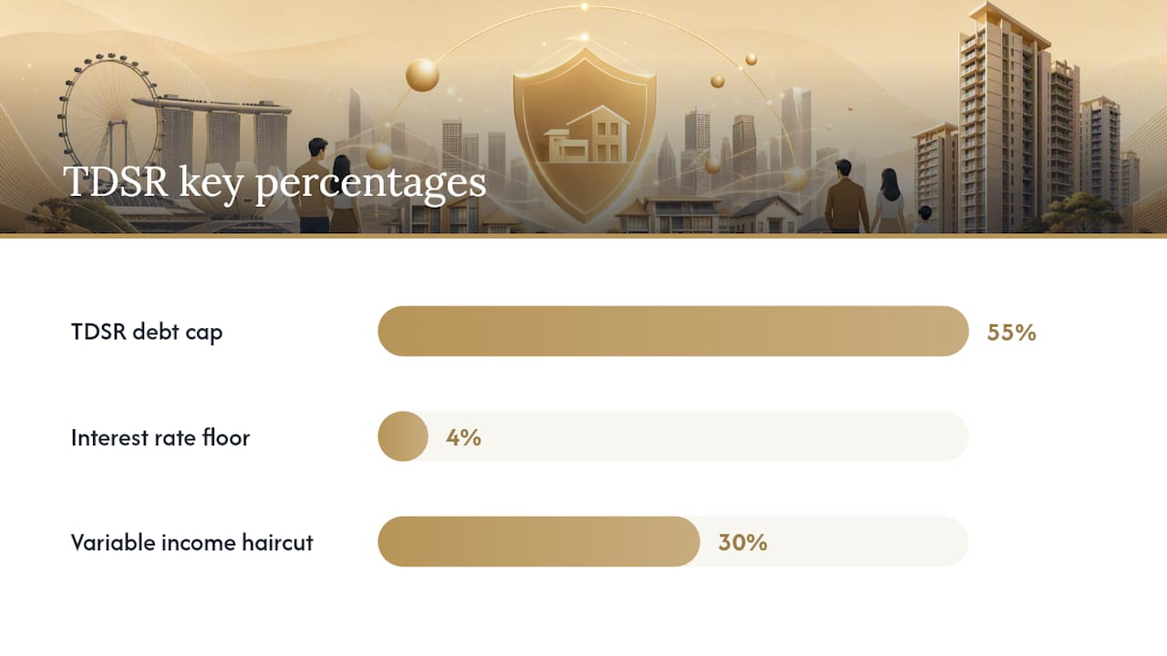Select the Interest rate floor label
Screen dimensions: 1167x656
(160, 437)
